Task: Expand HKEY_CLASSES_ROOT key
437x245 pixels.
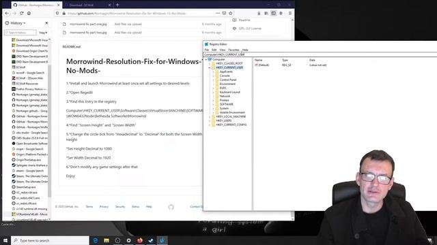Action: tap(210, 63)
